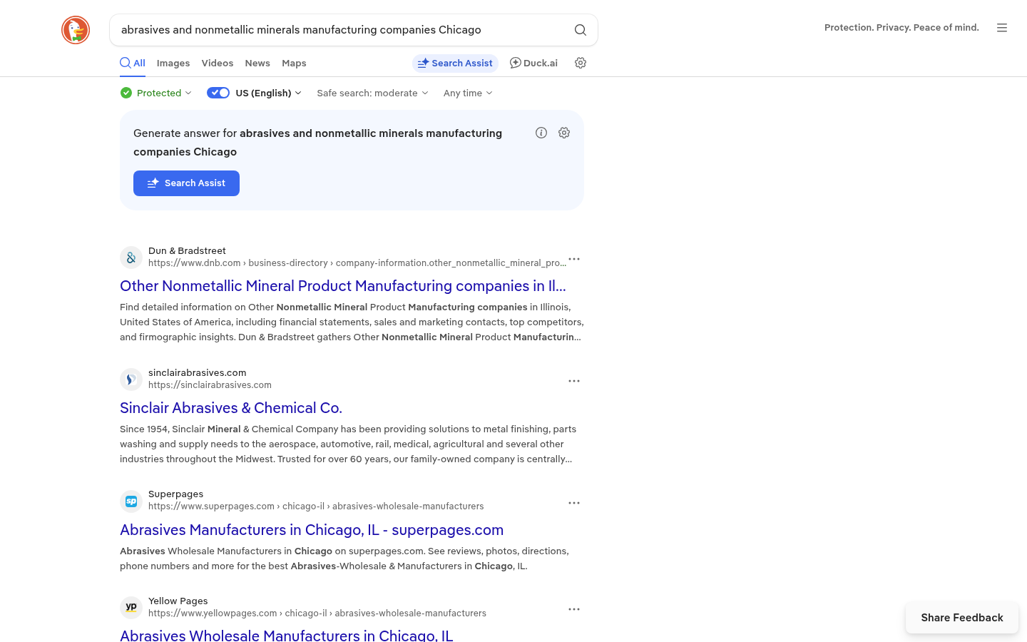Click the superpages.com chicago-il URL

point(316,506)
